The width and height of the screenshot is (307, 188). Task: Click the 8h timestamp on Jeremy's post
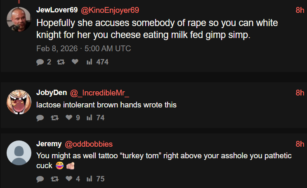[x=300, y=144]
